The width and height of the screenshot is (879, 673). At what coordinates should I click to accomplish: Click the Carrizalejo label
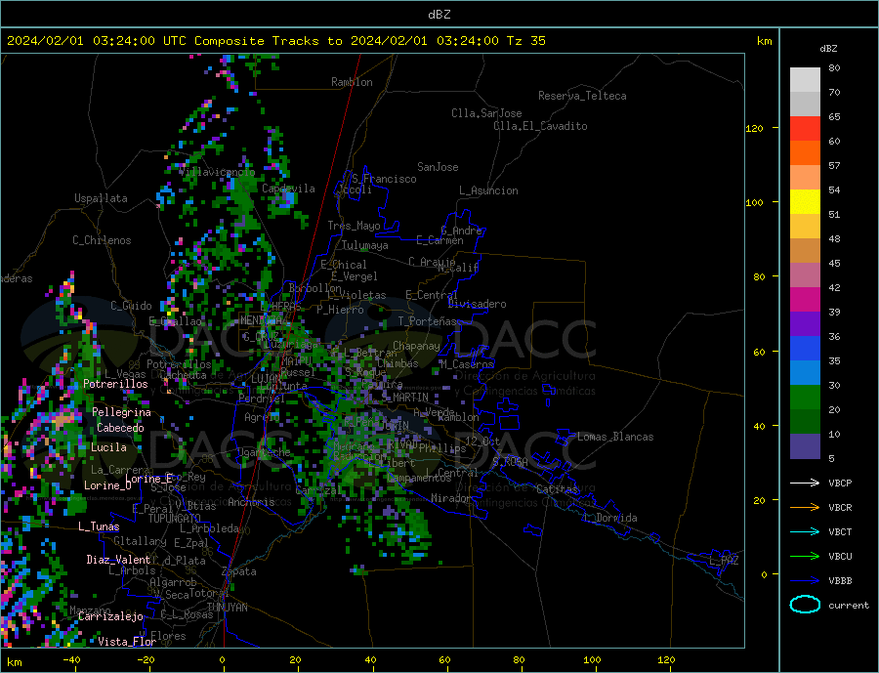[110, 617]
